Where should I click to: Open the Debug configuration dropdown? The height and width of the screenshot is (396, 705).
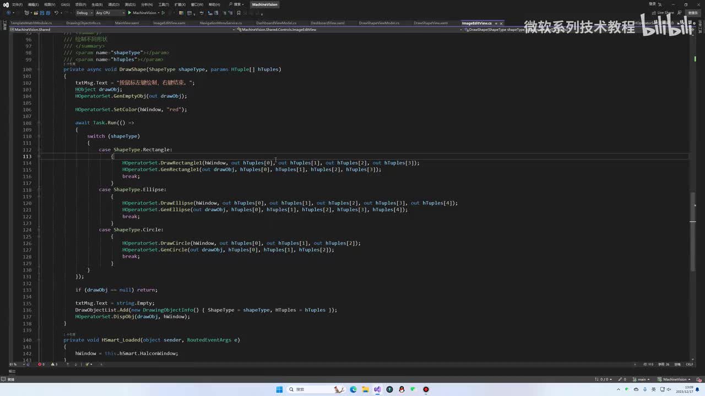click(x=84, y=13)
